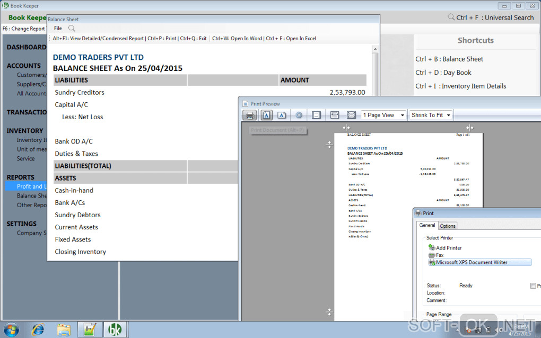Open REPORTS section in sidebar
This screenshot has width=541, height=338.
[20, 177]
